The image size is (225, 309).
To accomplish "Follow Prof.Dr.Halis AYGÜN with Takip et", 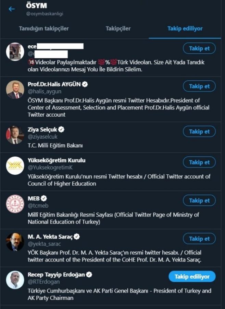I will 199,86.
